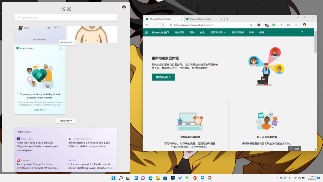This screenshot has width=323, height=182.
Task: Open the camera web capture icon
Action: 288,25
